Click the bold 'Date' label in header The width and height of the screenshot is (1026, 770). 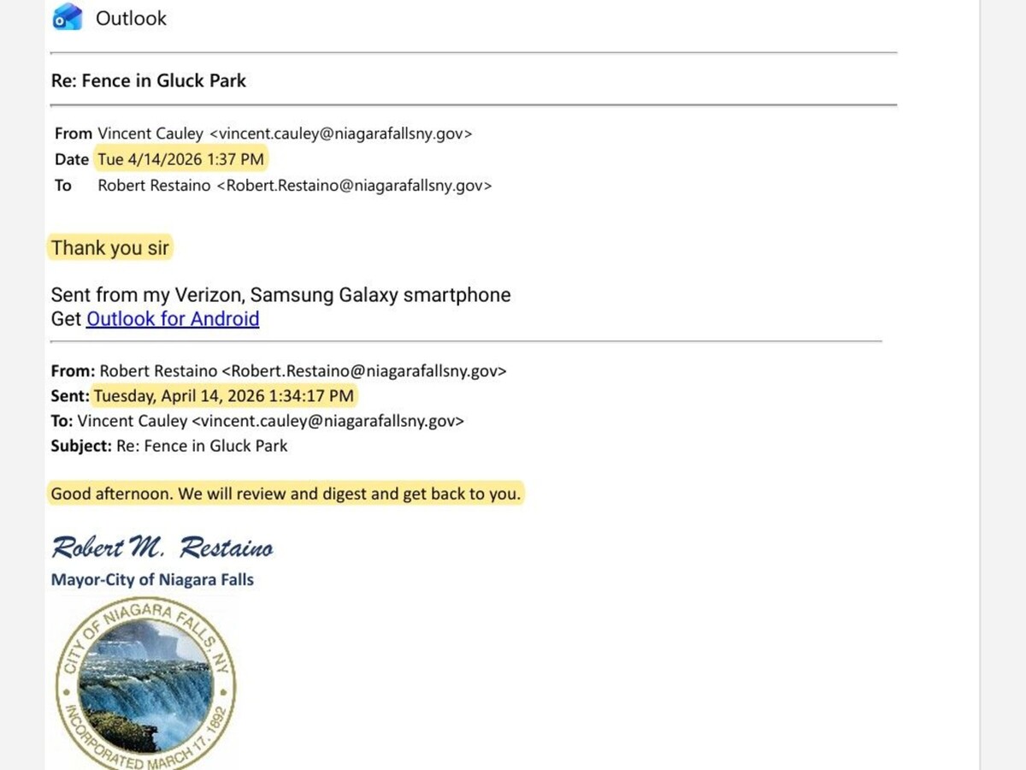point(72,159)
